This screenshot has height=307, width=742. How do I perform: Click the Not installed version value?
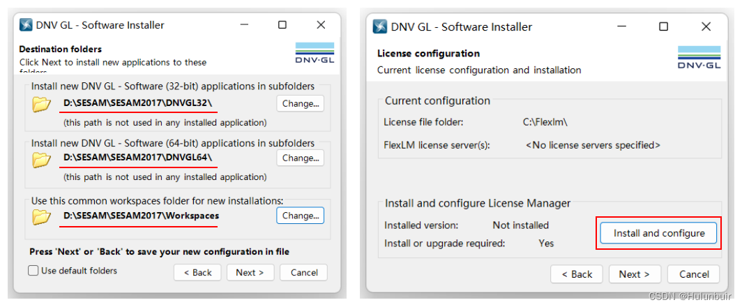(520, 225)
